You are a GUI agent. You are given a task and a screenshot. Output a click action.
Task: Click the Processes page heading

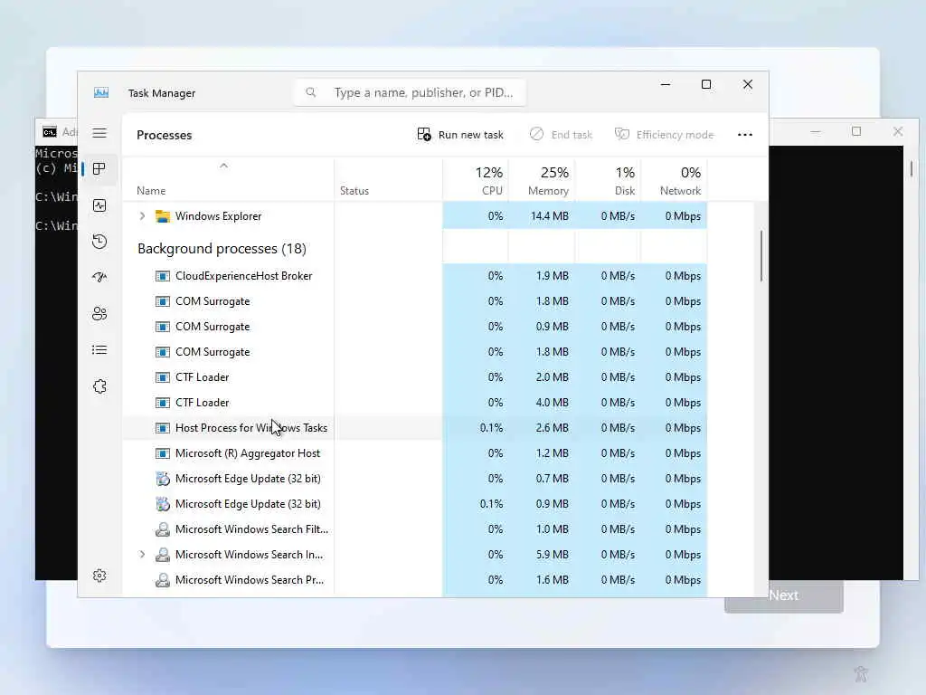click(165, 136)
